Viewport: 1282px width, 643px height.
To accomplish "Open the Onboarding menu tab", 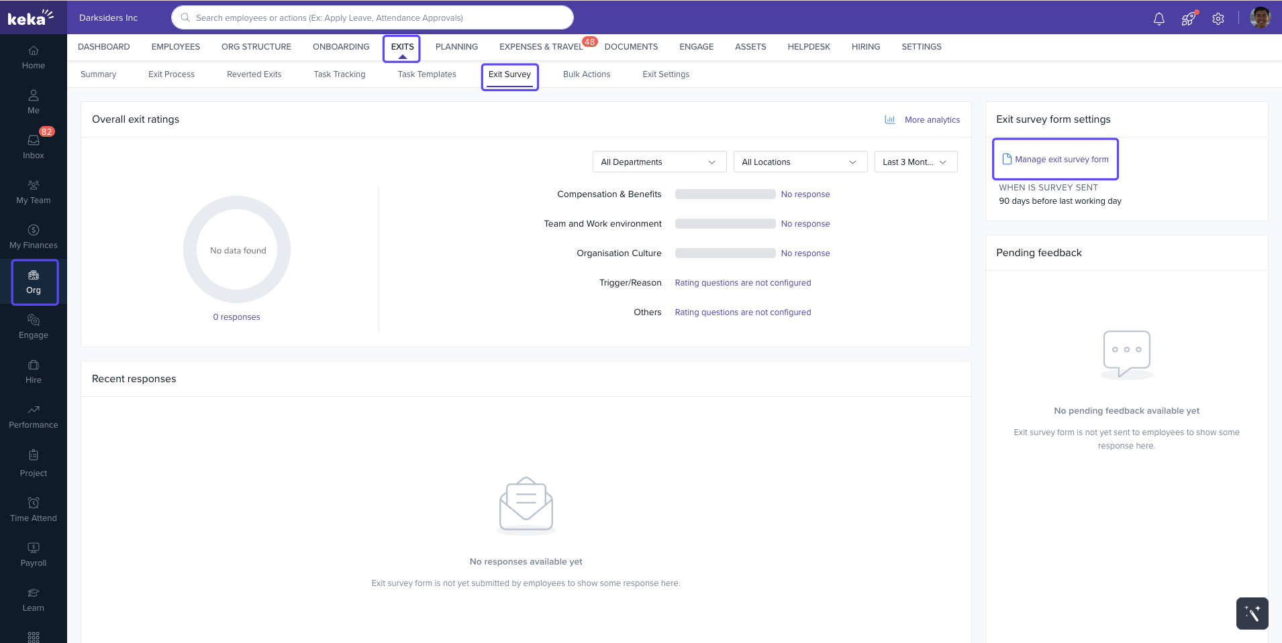I will [x=341, y=47].
